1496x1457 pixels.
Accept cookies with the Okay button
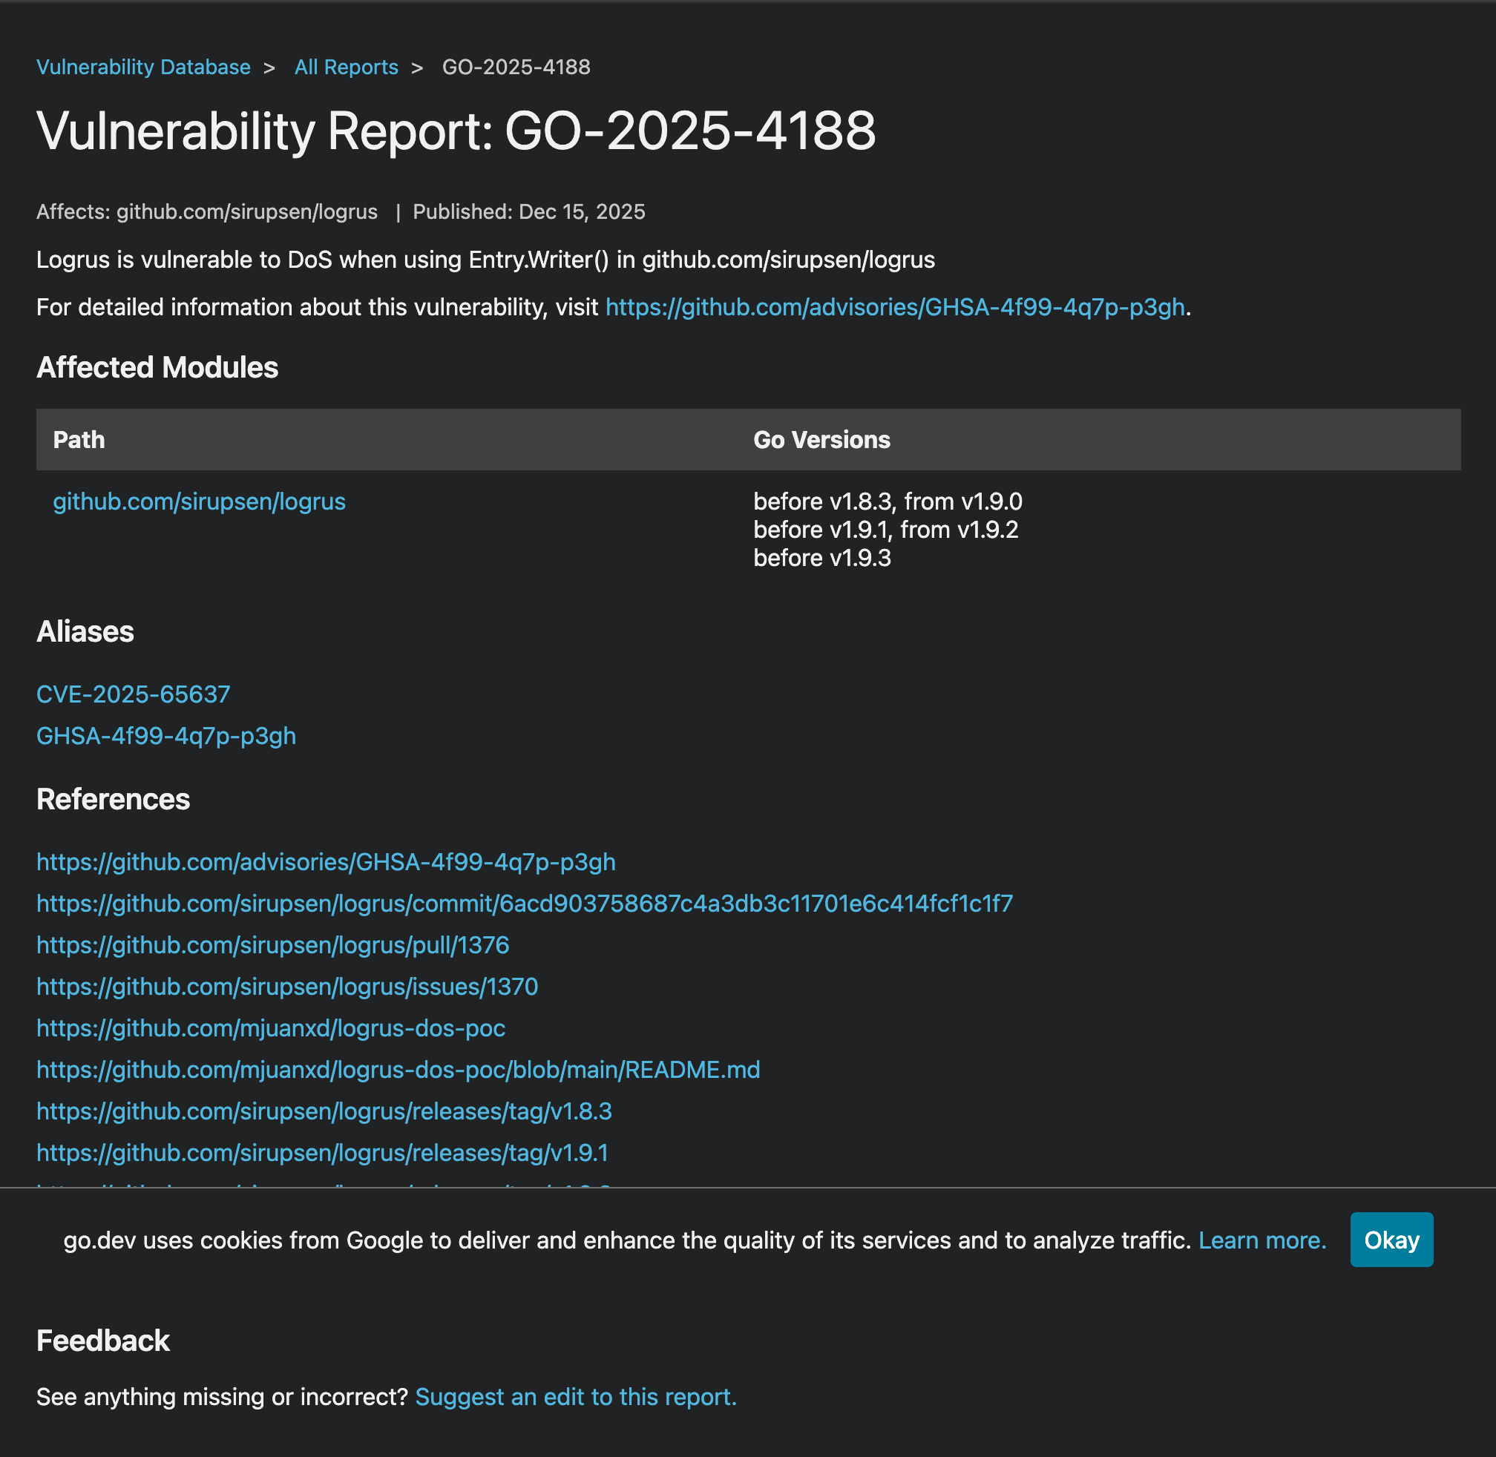[x=1391, y=1240]
